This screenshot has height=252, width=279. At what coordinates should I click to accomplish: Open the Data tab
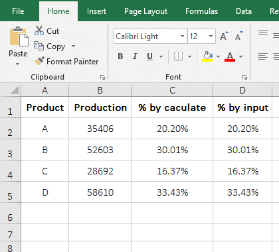[x=244, y=11]
